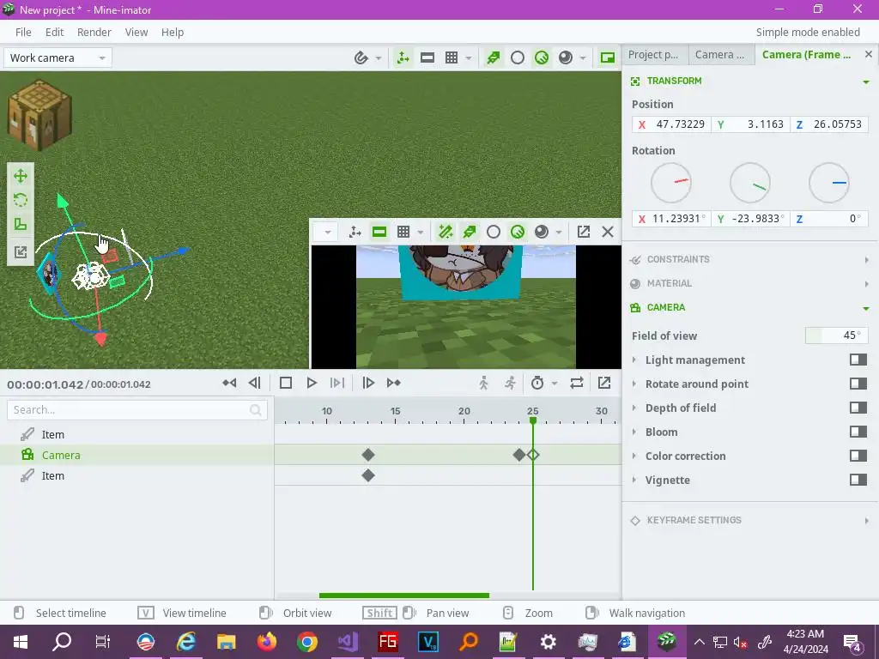Image resolution: width=879 pixels, height=659 pixels.
Task: Select the move position tool in viewport
Action: (x=21, y=176)
